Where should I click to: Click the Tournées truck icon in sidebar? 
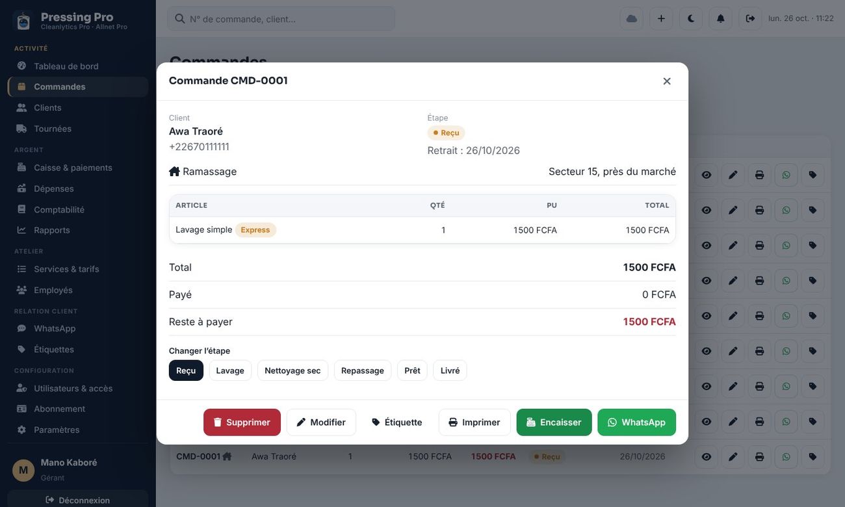[x=21, y=128]
